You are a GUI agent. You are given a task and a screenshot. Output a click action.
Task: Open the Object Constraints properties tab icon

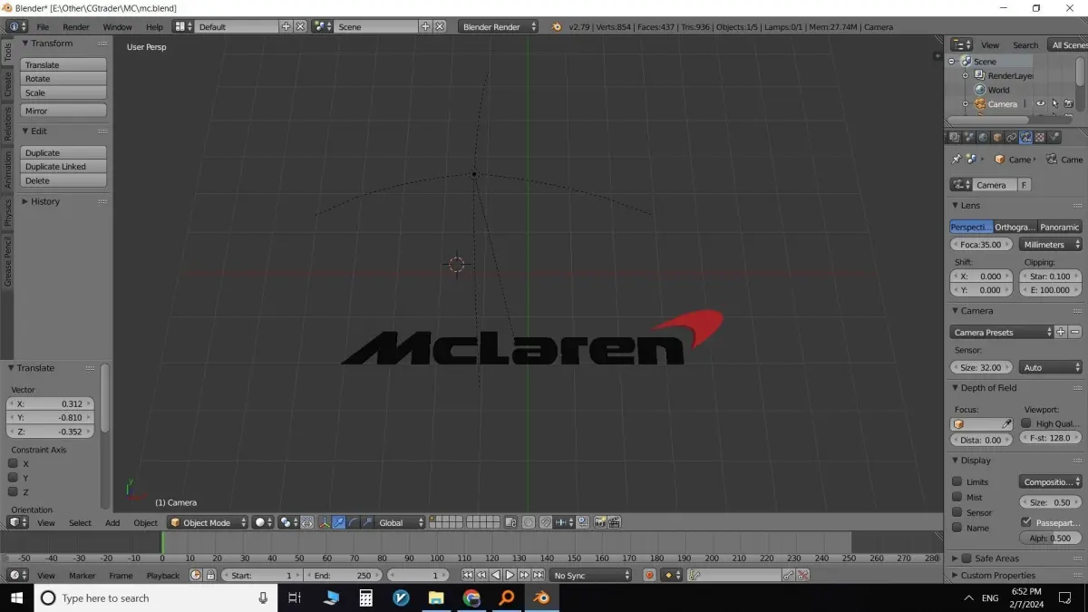(1011, 137)
